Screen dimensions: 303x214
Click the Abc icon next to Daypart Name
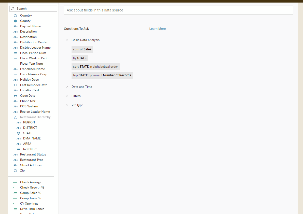(16, 26)
